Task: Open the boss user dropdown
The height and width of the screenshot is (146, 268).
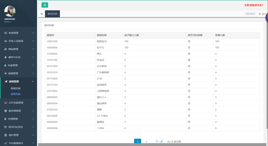Action: 8,22
